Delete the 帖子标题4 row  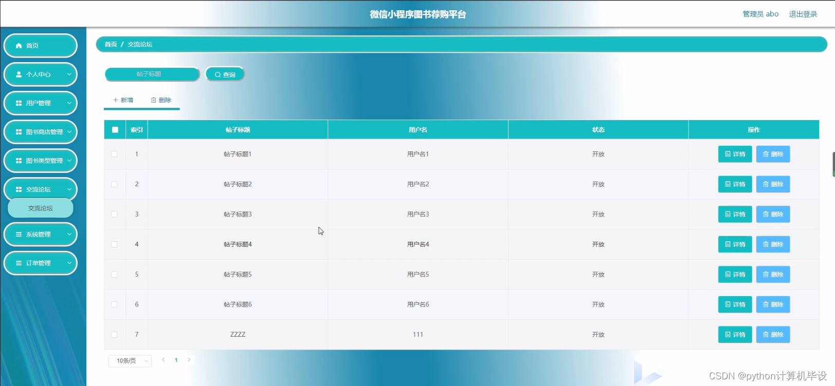coord(773,244)
